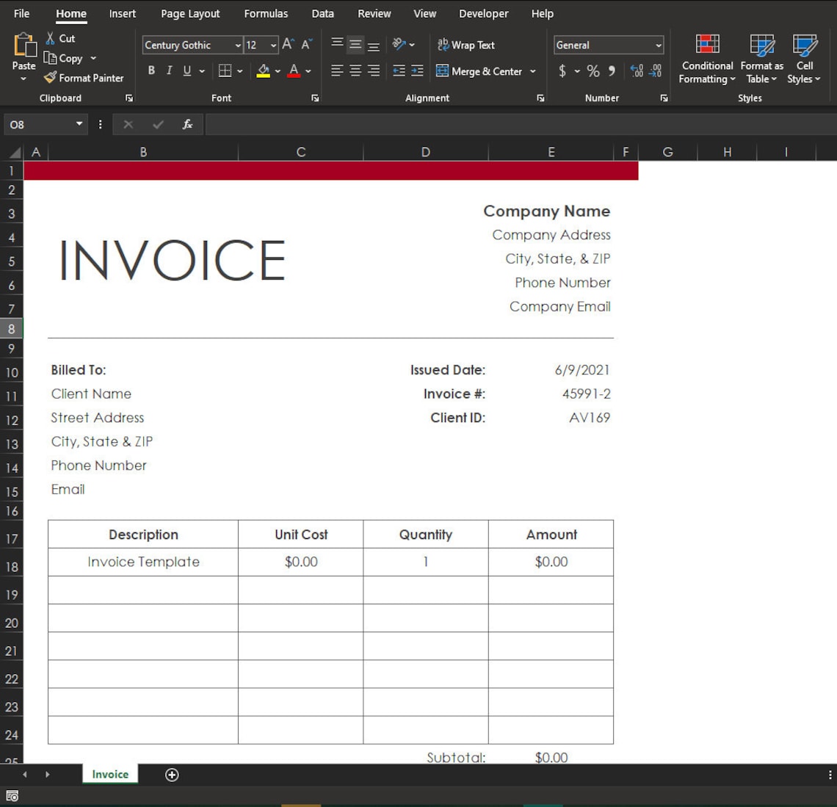The width and height of the screenshot is (837, 807).
Task: Toggle Center horizontal alignment
Action: point(355,70)
